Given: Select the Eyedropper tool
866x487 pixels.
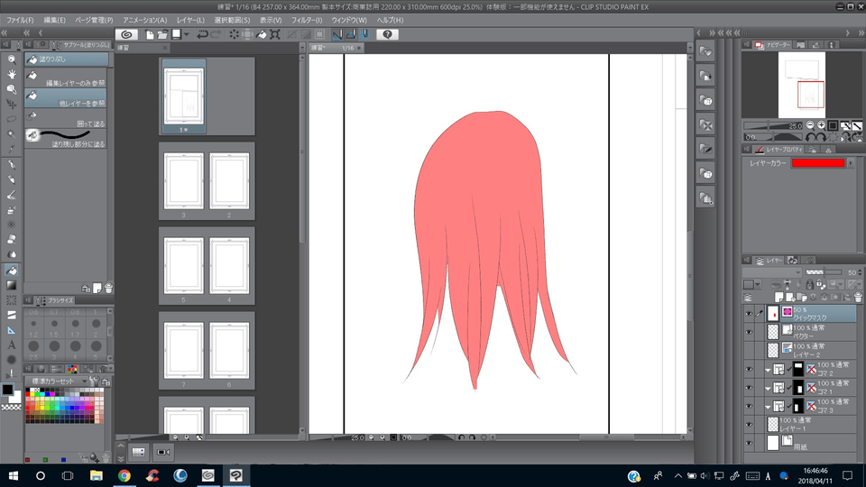Looking at the screenshot, I should pos(11,149).
